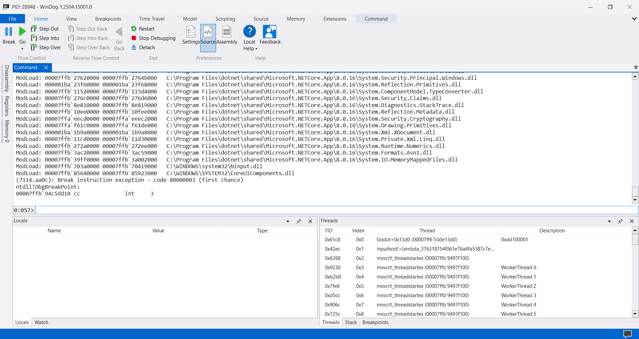Open the Extensions ribbon tab
This screenshot has width=639, height=339.
click(x=335, y=19)
